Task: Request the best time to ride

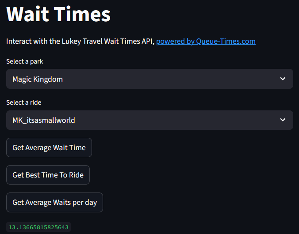Action: click(x=48, y=175)
